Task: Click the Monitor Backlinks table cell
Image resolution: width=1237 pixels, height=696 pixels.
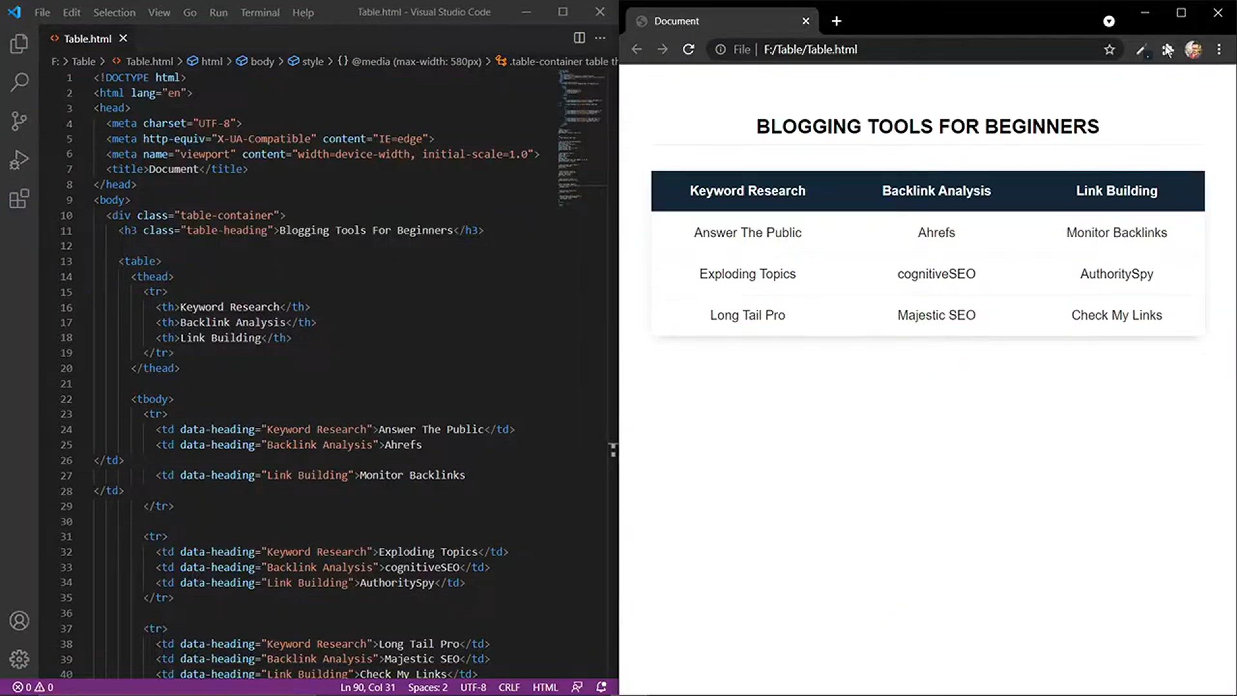Action: [1117, 233]
